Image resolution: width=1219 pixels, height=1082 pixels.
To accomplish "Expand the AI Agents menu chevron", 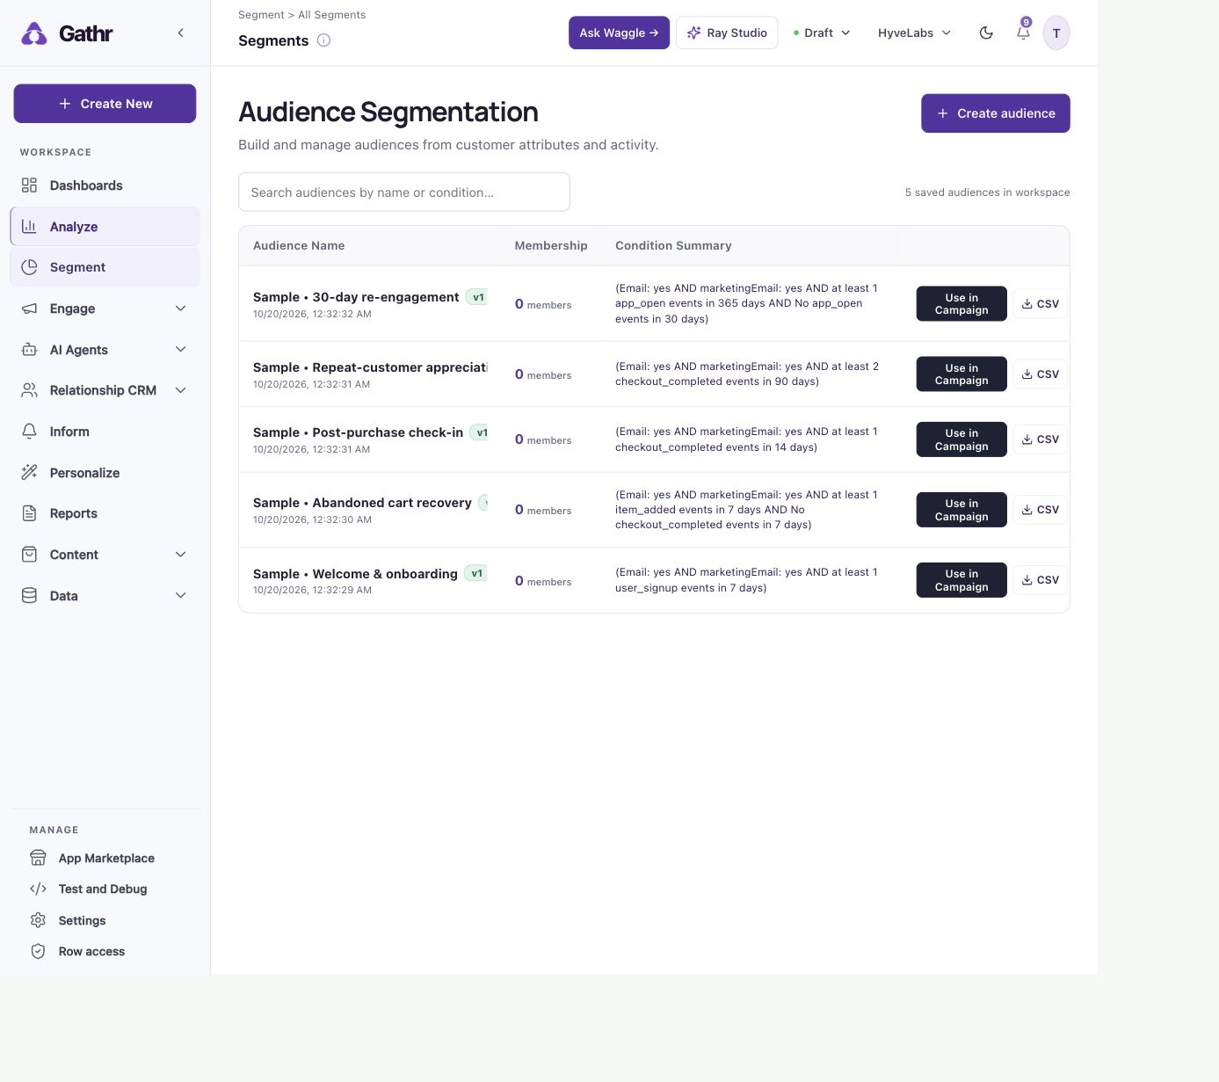I will (181, 350).
